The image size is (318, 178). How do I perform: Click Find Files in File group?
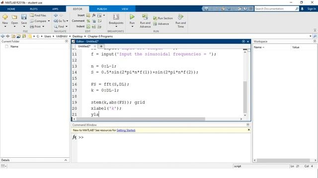pos(38,15)
